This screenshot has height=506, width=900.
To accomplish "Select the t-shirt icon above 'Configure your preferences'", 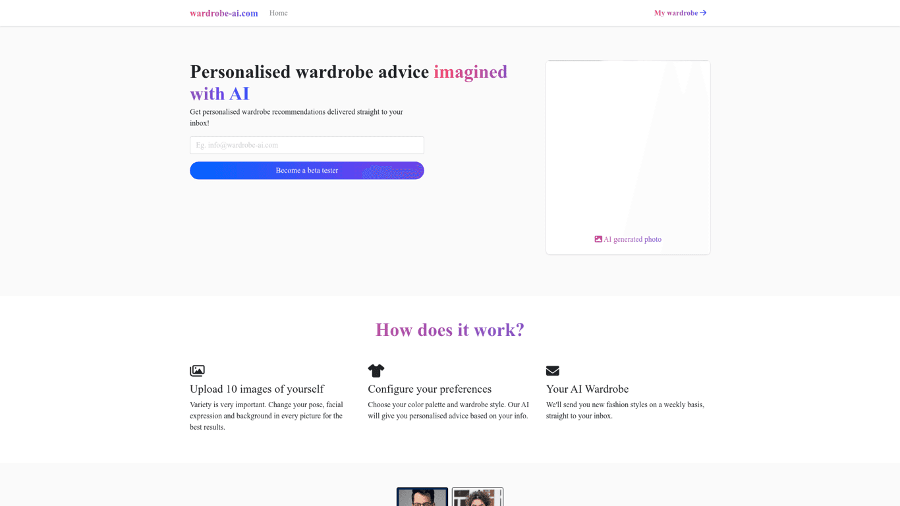I will (376, 370).
